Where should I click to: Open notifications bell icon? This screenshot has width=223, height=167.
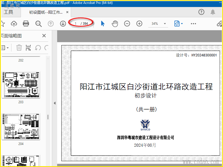(x=213, y=12)
